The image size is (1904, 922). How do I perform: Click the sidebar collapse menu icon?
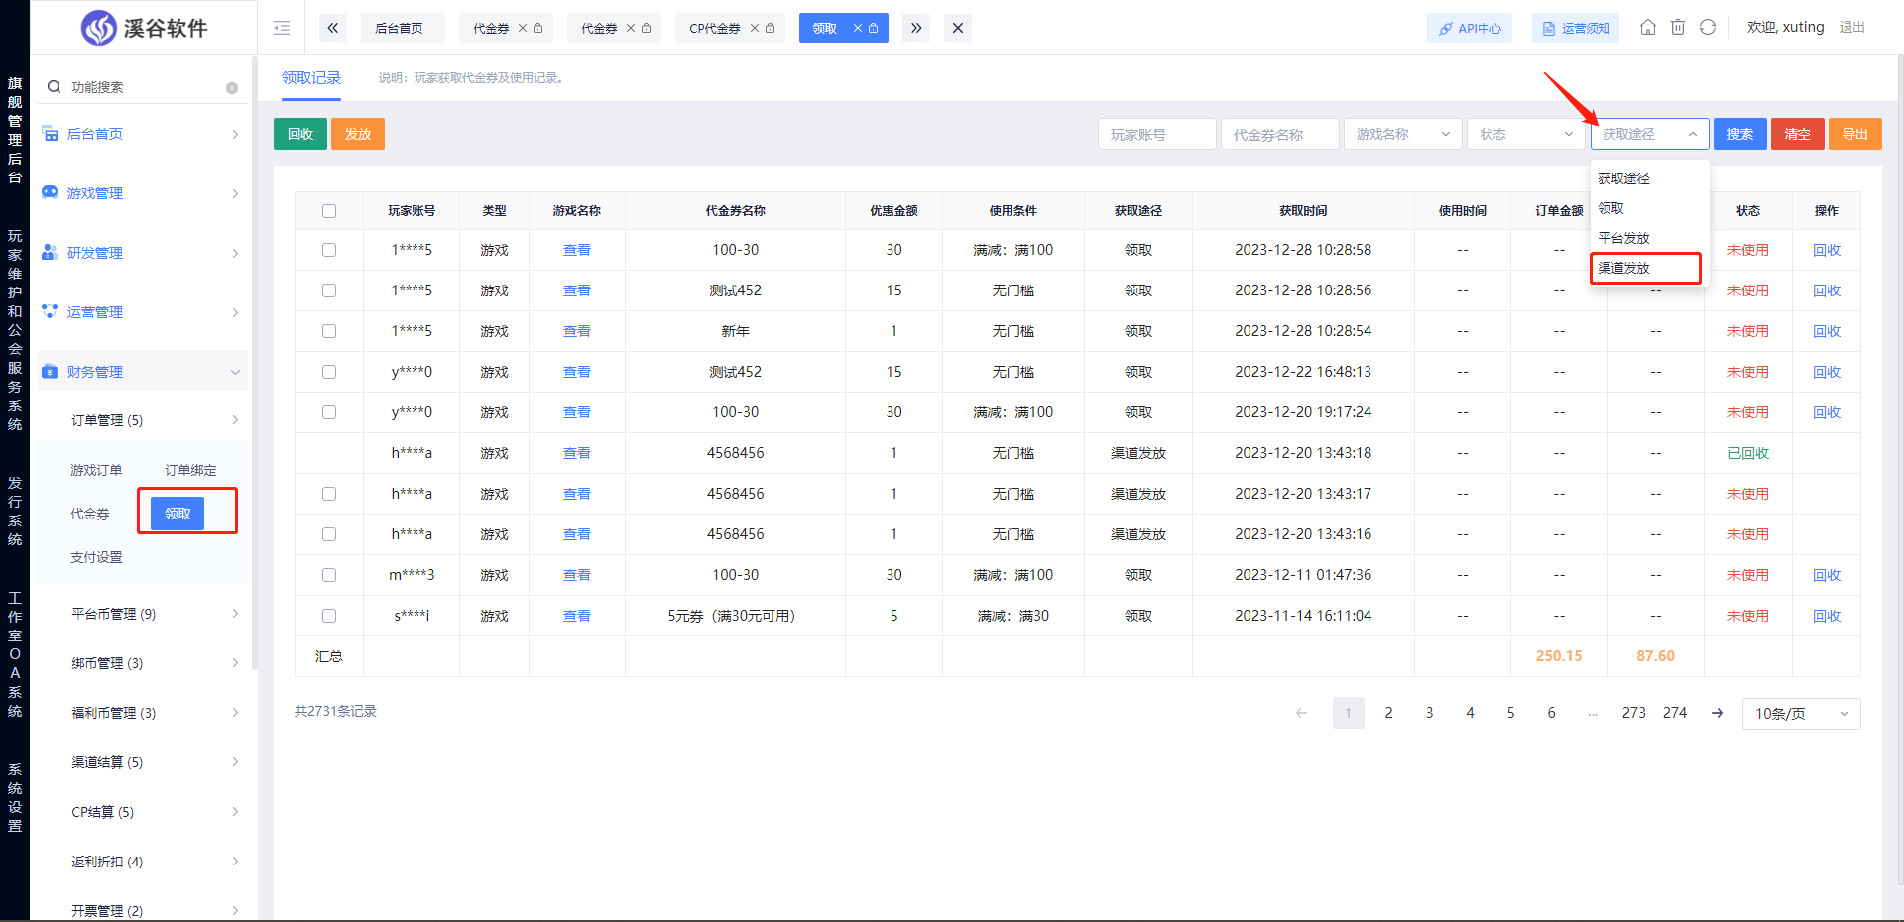(x=282, y=28)
